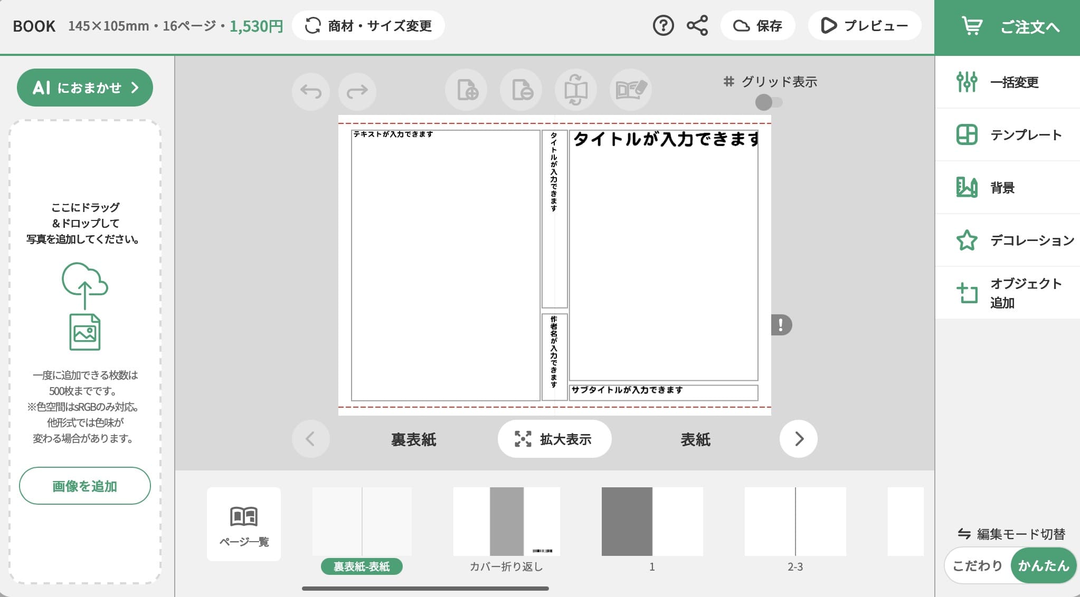Open the テンプレート panel

pyautogui.click(x=1008, y=135)
